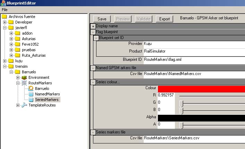Collapse the javierfl folder node
Viewport: 245px width, 149px height.
5,28
